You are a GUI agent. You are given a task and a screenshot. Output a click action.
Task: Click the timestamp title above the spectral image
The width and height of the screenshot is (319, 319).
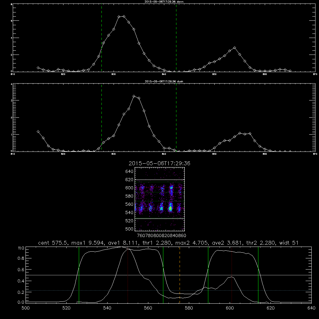(x=159, y=163)
